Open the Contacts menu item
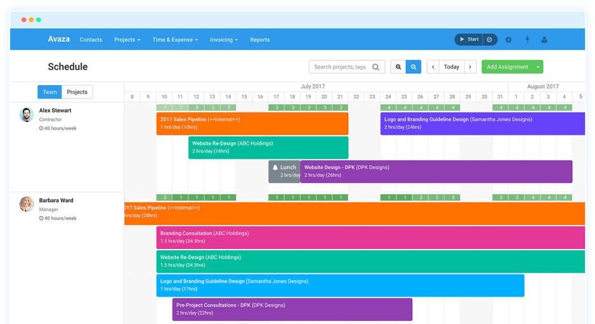This screenshot has width=595, height=324. point(91,39)
